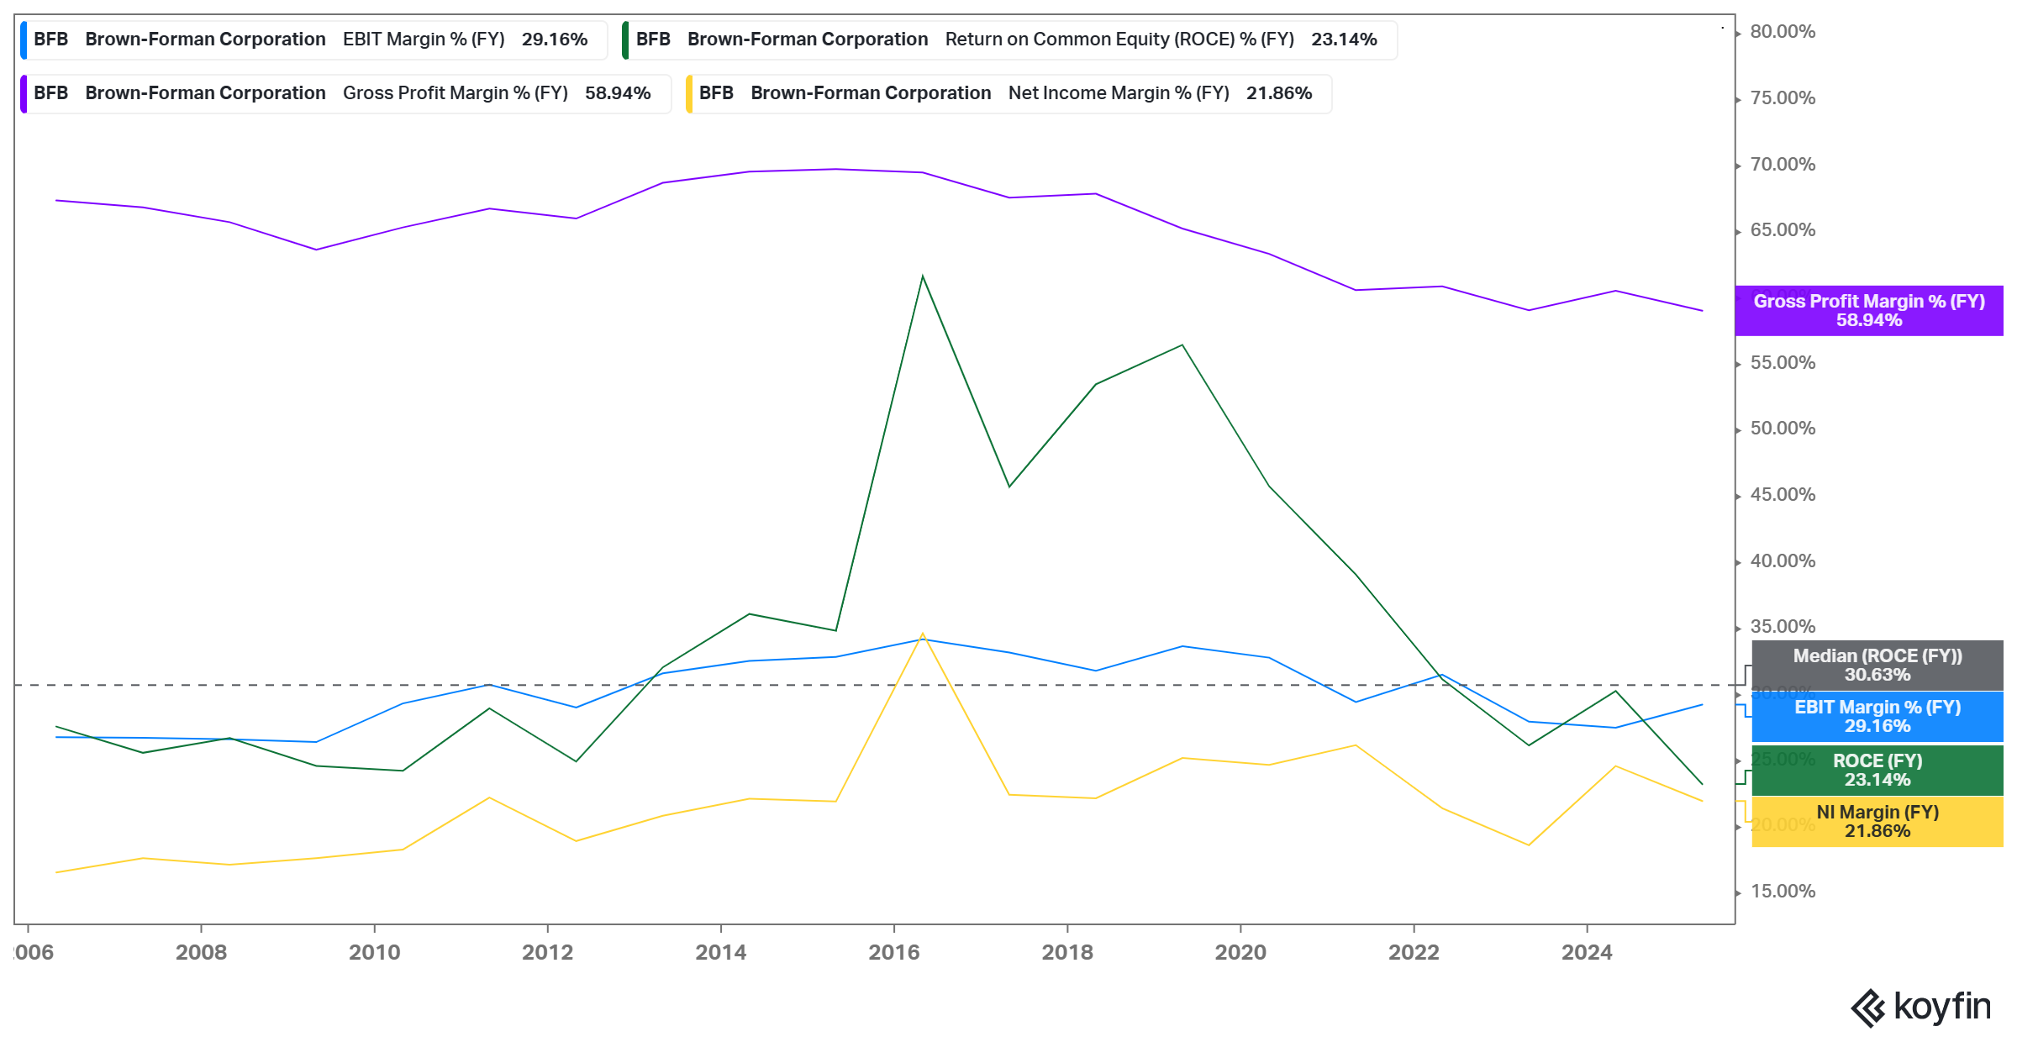Click the 65.00% y-axis label
The width and height of the screenshot is (2017, 1042).
[x=1783, y=230]
